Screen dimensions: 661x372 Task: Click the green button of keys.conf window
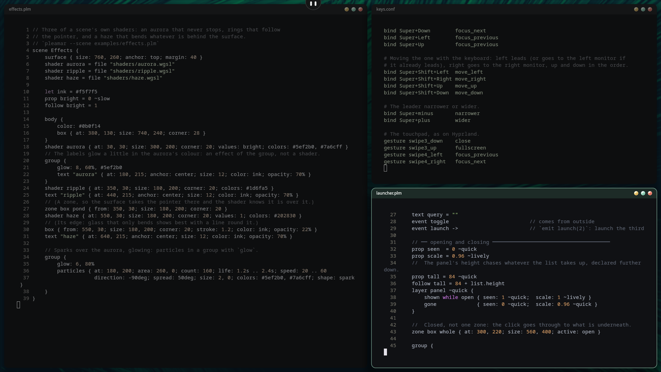643,9
